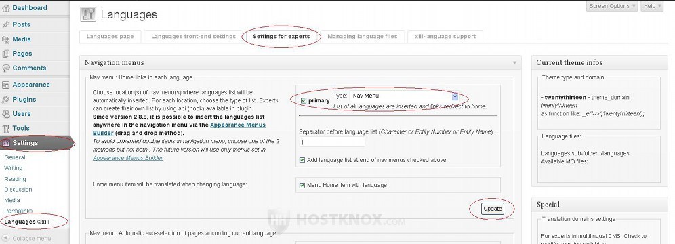Open the Comments menu
The image size is (675, 244).
pos(29,68)
